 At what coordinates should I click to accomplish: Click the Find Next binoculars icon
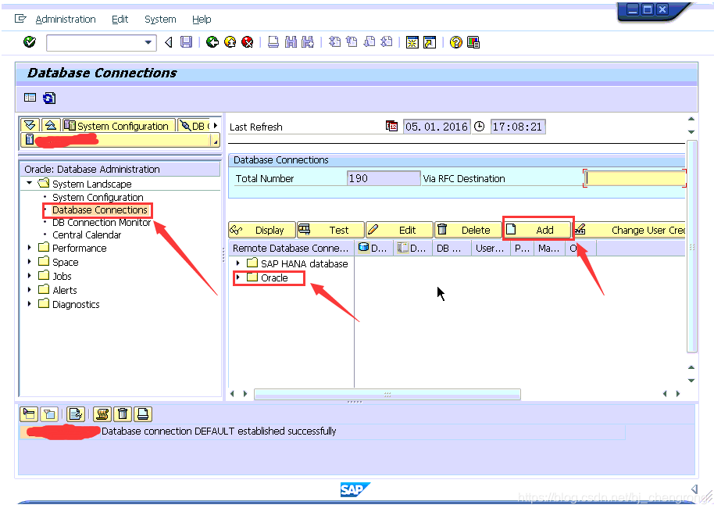coord(308,42)
